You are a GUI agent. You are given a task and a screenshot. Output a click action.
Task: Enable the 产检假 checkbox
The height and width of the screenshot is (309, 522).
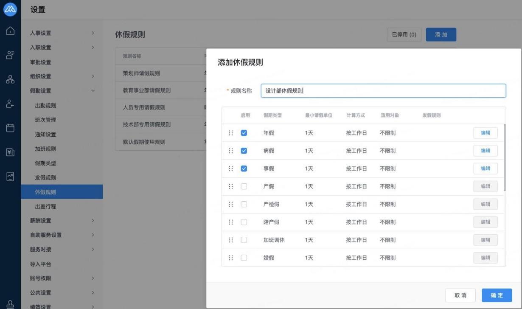click(x=244, y=204)
